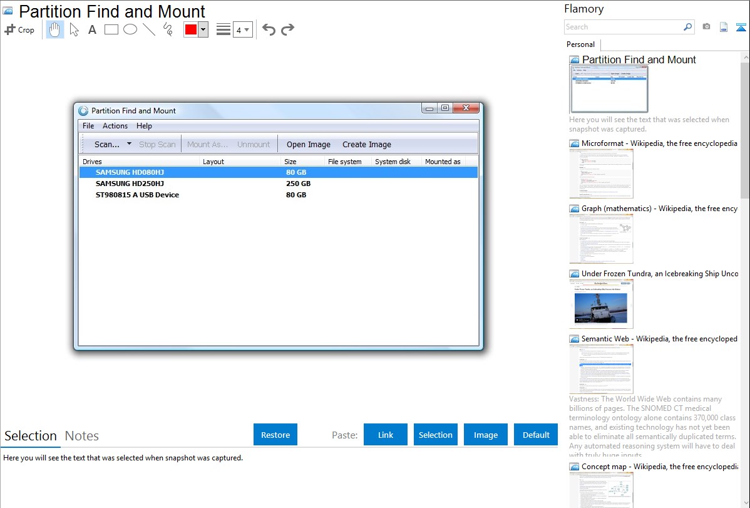Open the line width 4 dropdown
The width and height of the screenshot is (750, 508).
243,29
